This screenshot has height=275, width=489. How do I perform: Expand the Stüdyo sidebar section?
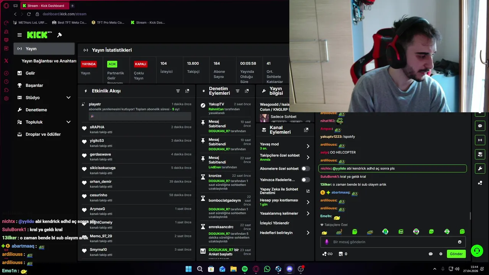pos(68,98)
